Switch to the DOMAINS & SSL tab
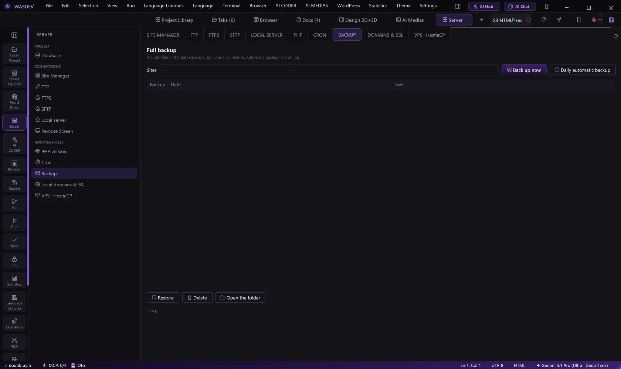621x369 pixels. [x=385, y=35]
